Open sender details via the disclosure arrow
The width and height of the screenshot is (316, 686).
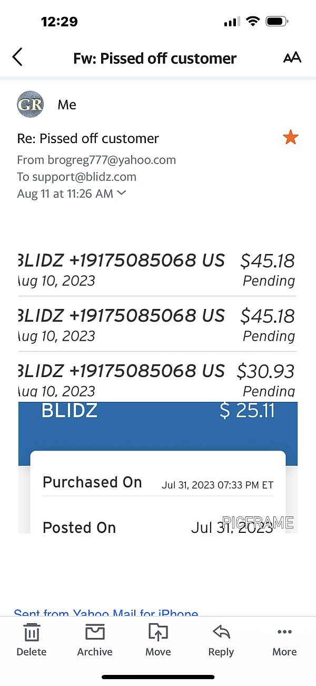point(122,193)
